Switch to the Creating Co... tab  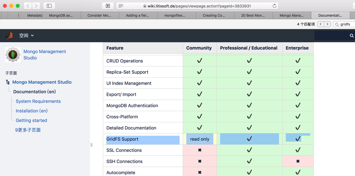[x=214, y=15]
